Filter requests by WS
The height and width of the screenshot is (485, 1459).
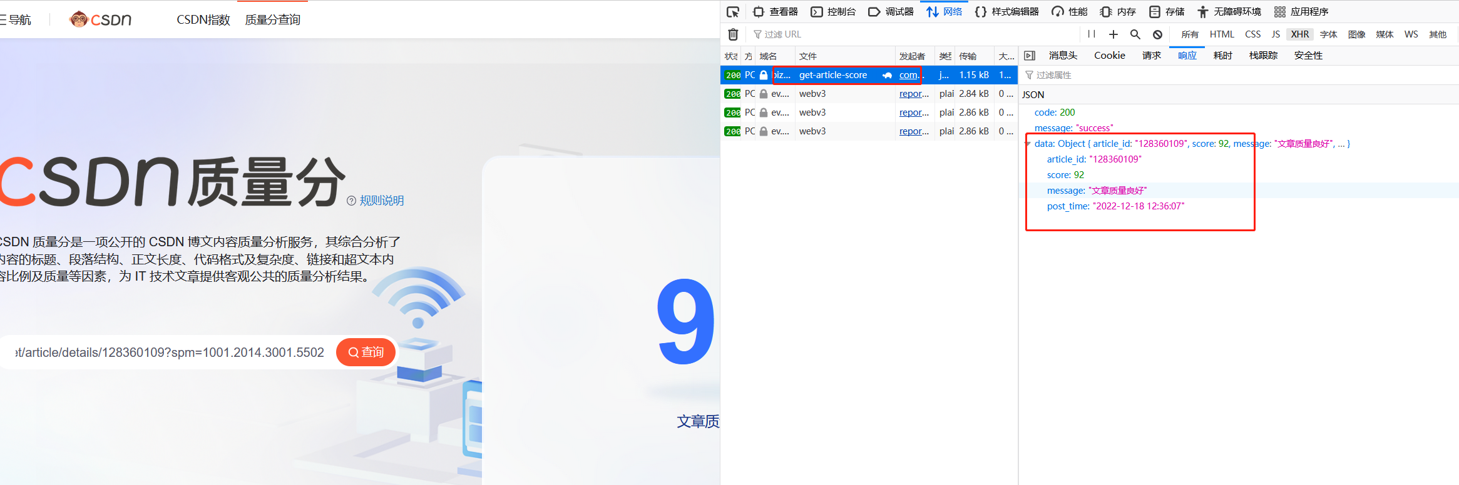(x=1411, y=34)
